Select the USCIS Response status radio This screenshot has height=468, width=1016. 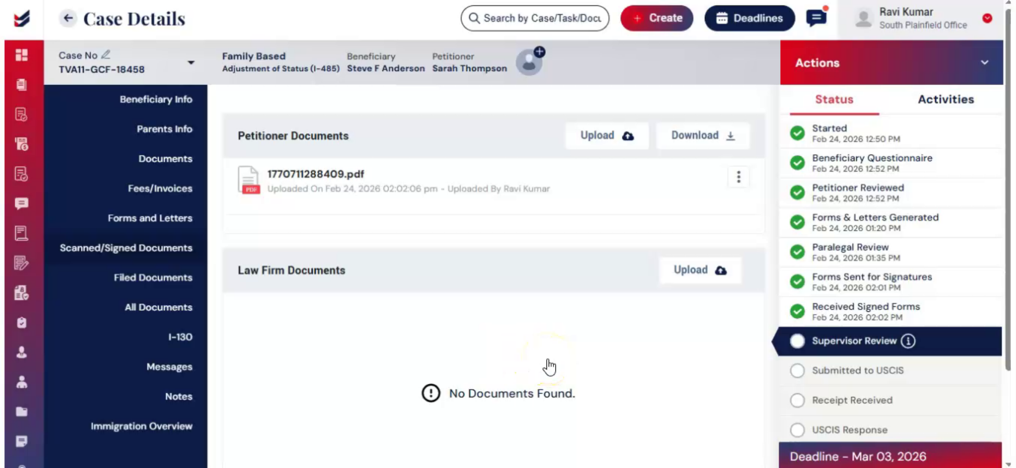click(x=797, y=430)
